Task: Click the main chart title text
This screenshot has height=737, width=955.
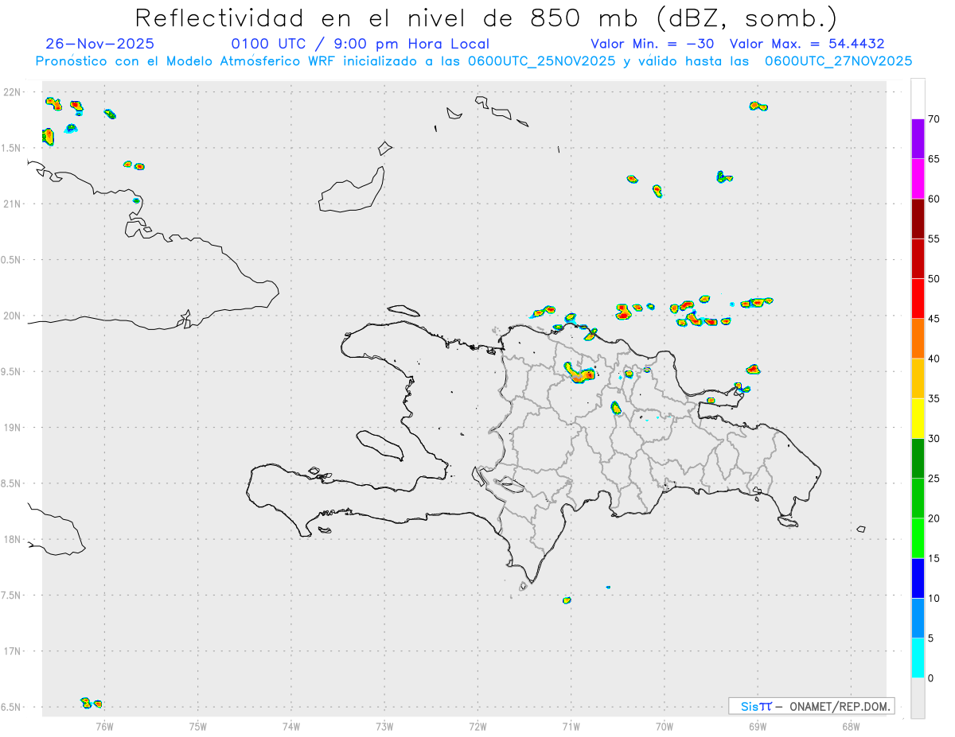Action: (x=486, y=17)
